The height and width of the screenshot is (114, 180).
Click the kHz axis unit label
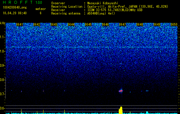3,23
